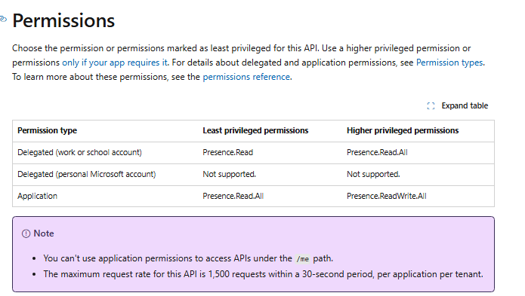Click the '/me' inline code text
The image size is (525, 296).
point(303,259)
